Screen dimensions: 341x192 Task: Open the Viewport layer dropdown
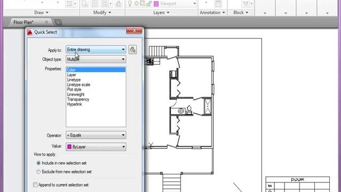(x=194, y=4)
